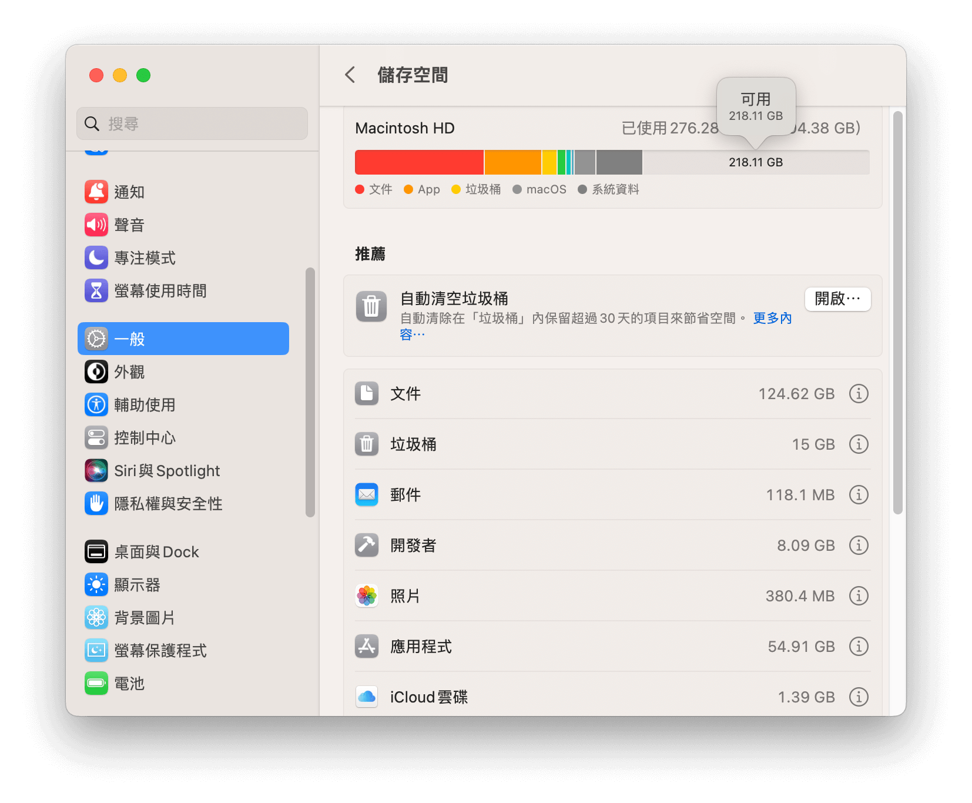Click the Macintosh HD label
This screenshot has width=972, height=803.
pyautogui.click(x=405, y=128)
